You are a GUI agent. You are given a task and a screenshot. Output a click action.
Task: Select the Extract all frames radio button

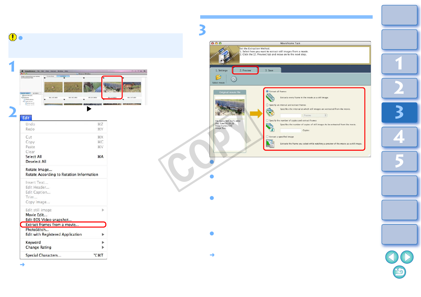click(267, 92)
